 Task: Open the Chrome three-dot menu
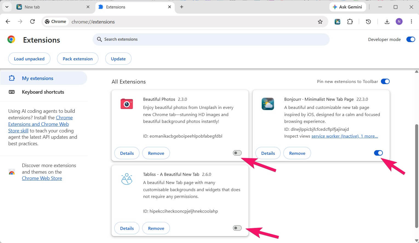pos(411,22)
